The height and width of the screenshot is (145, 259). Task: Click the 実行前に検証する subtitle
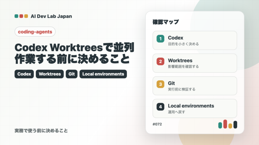click(x=182, y=89)
